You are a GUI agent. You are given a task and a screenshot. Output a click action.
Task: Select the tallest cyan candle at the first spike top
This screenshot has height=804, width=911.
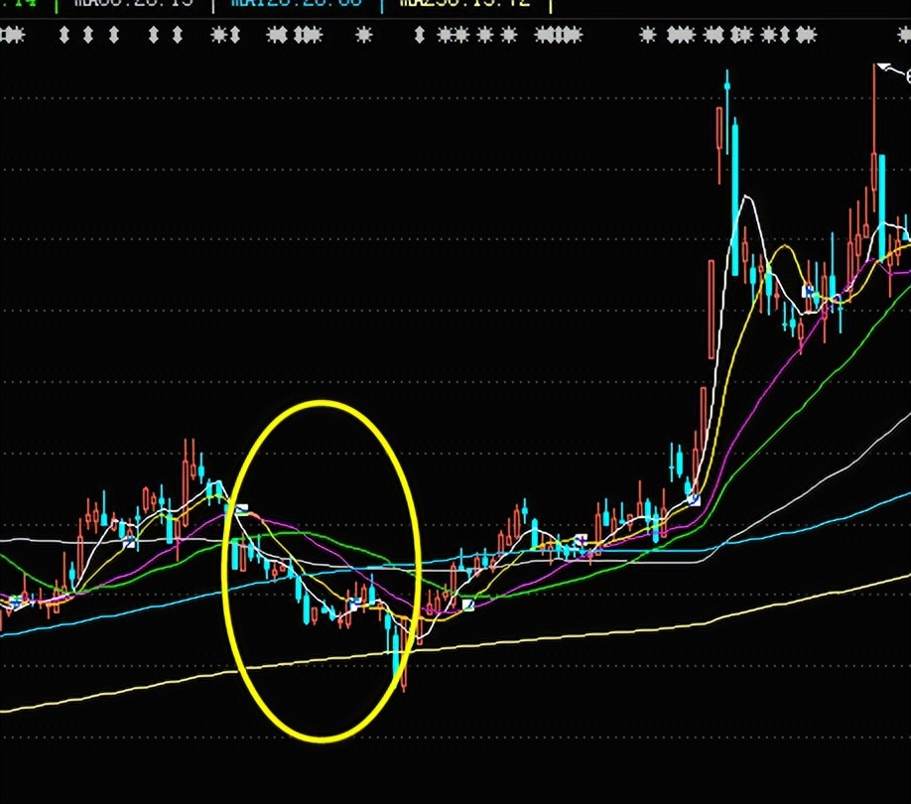coord(735,197)
